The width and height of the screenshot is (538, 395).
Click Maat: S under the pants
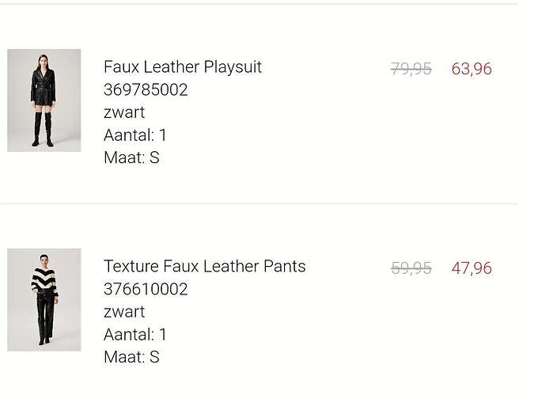[x=131, y=357]
